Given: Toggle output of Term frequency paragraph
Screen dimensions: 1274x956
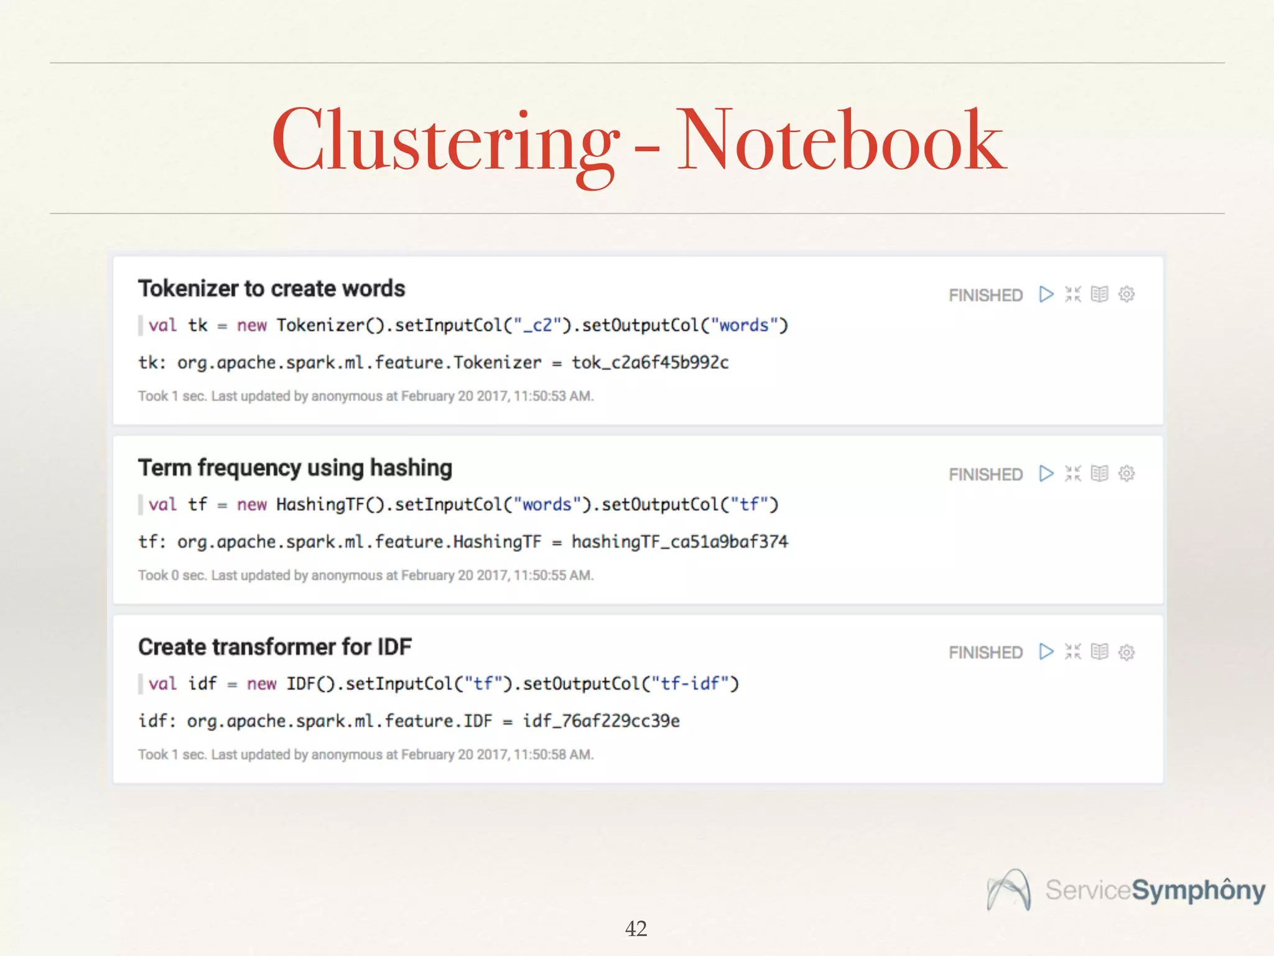Looking at the screenshot, I should (1100, 474).
